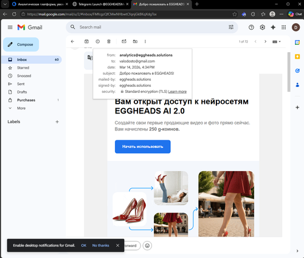This screenshot has width=304, height=258.
Task: Open Google account avatar D
Action: [x=296, y=27]
